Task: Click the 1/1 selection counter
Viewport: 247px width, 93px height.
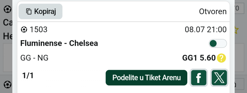Action: [x=28, y=76]
